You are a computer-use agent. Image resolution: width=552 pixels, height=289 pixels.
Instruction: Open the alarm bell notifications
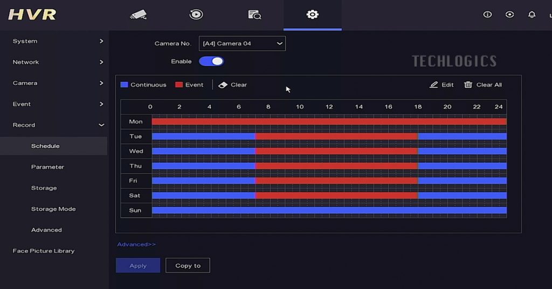click(532, 15)
